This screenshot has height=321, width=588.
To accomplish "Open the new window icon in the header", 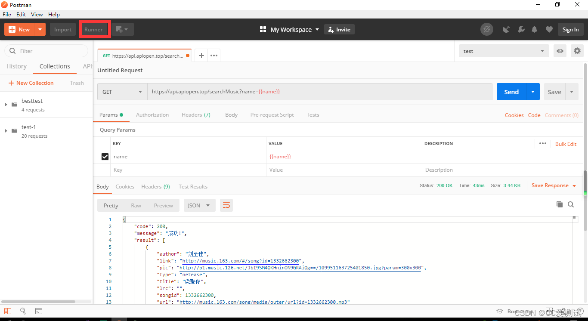I will pos(123,29).
